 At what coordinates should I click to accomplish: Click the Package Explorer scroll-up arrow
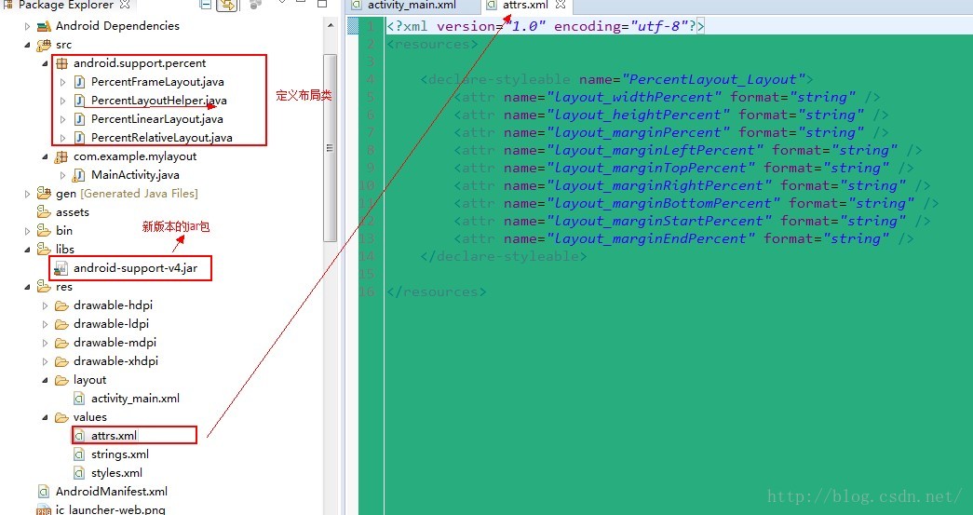(331, 26)
